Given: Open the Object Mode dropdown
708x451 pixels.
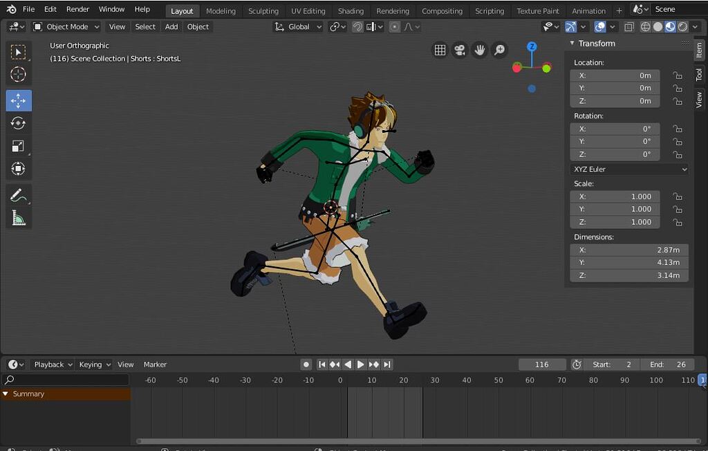Looking at the screenshot, I should click(x=66, y=26).
